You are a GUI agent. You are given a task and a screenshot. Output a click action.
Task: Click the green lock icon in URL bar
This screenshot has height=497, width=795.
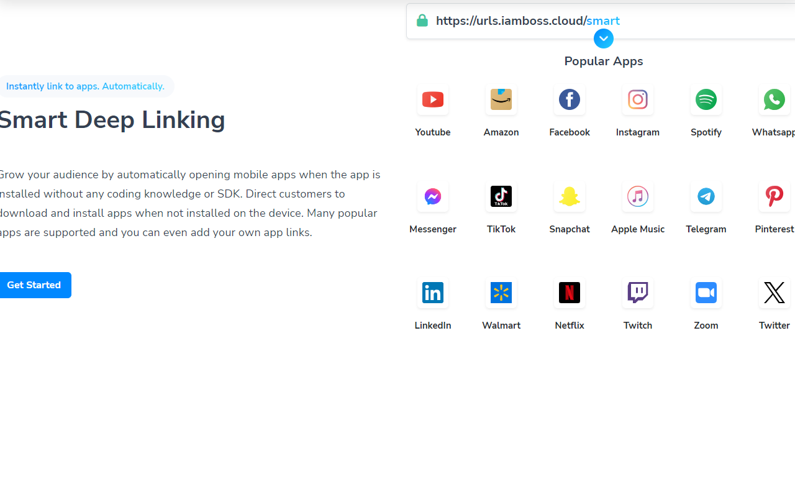click(x=422, y=20)
